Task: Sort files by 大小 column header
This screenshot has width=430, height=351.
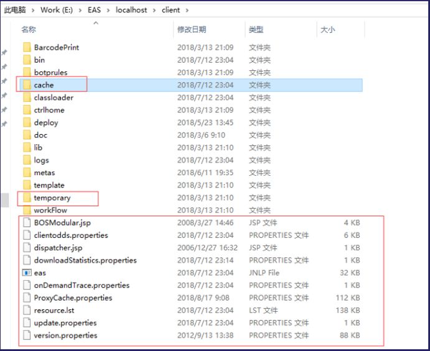Action: point(328,30)
